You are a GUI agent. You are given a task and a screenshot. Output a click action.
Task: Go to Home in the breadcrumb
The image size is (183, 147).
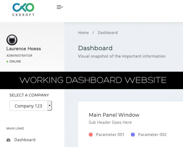[x=83, y=32]
